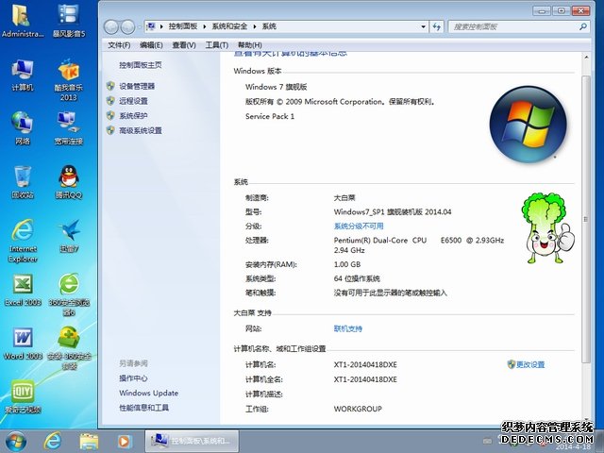Open 宽带连接 desktop icon
The image size is (604, 453).
(x=69, y=128)
